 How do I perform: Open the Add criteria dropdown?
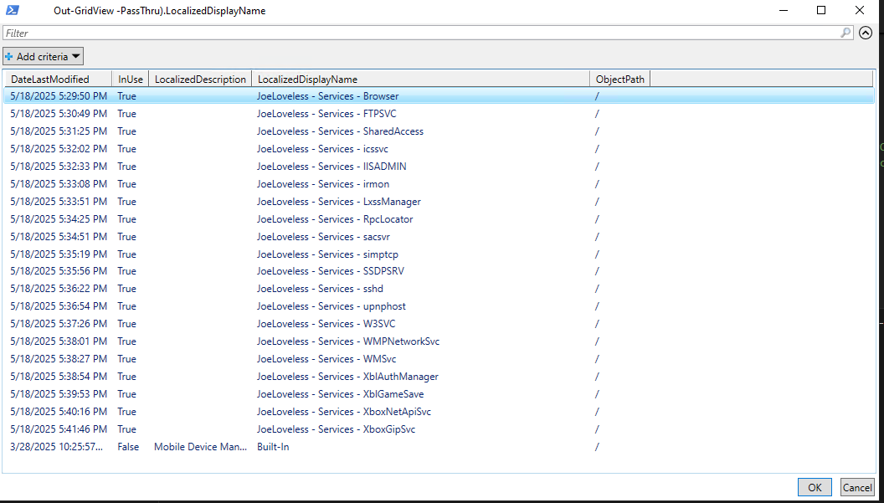(x=44, y=57)
